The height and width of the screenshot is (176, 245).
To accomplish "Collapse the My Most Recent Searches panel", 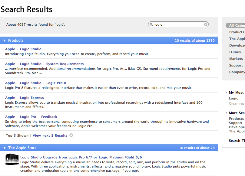I will [x=227, y=92].
